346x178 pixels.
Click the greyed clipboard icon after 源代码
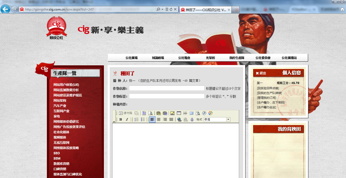137,113
